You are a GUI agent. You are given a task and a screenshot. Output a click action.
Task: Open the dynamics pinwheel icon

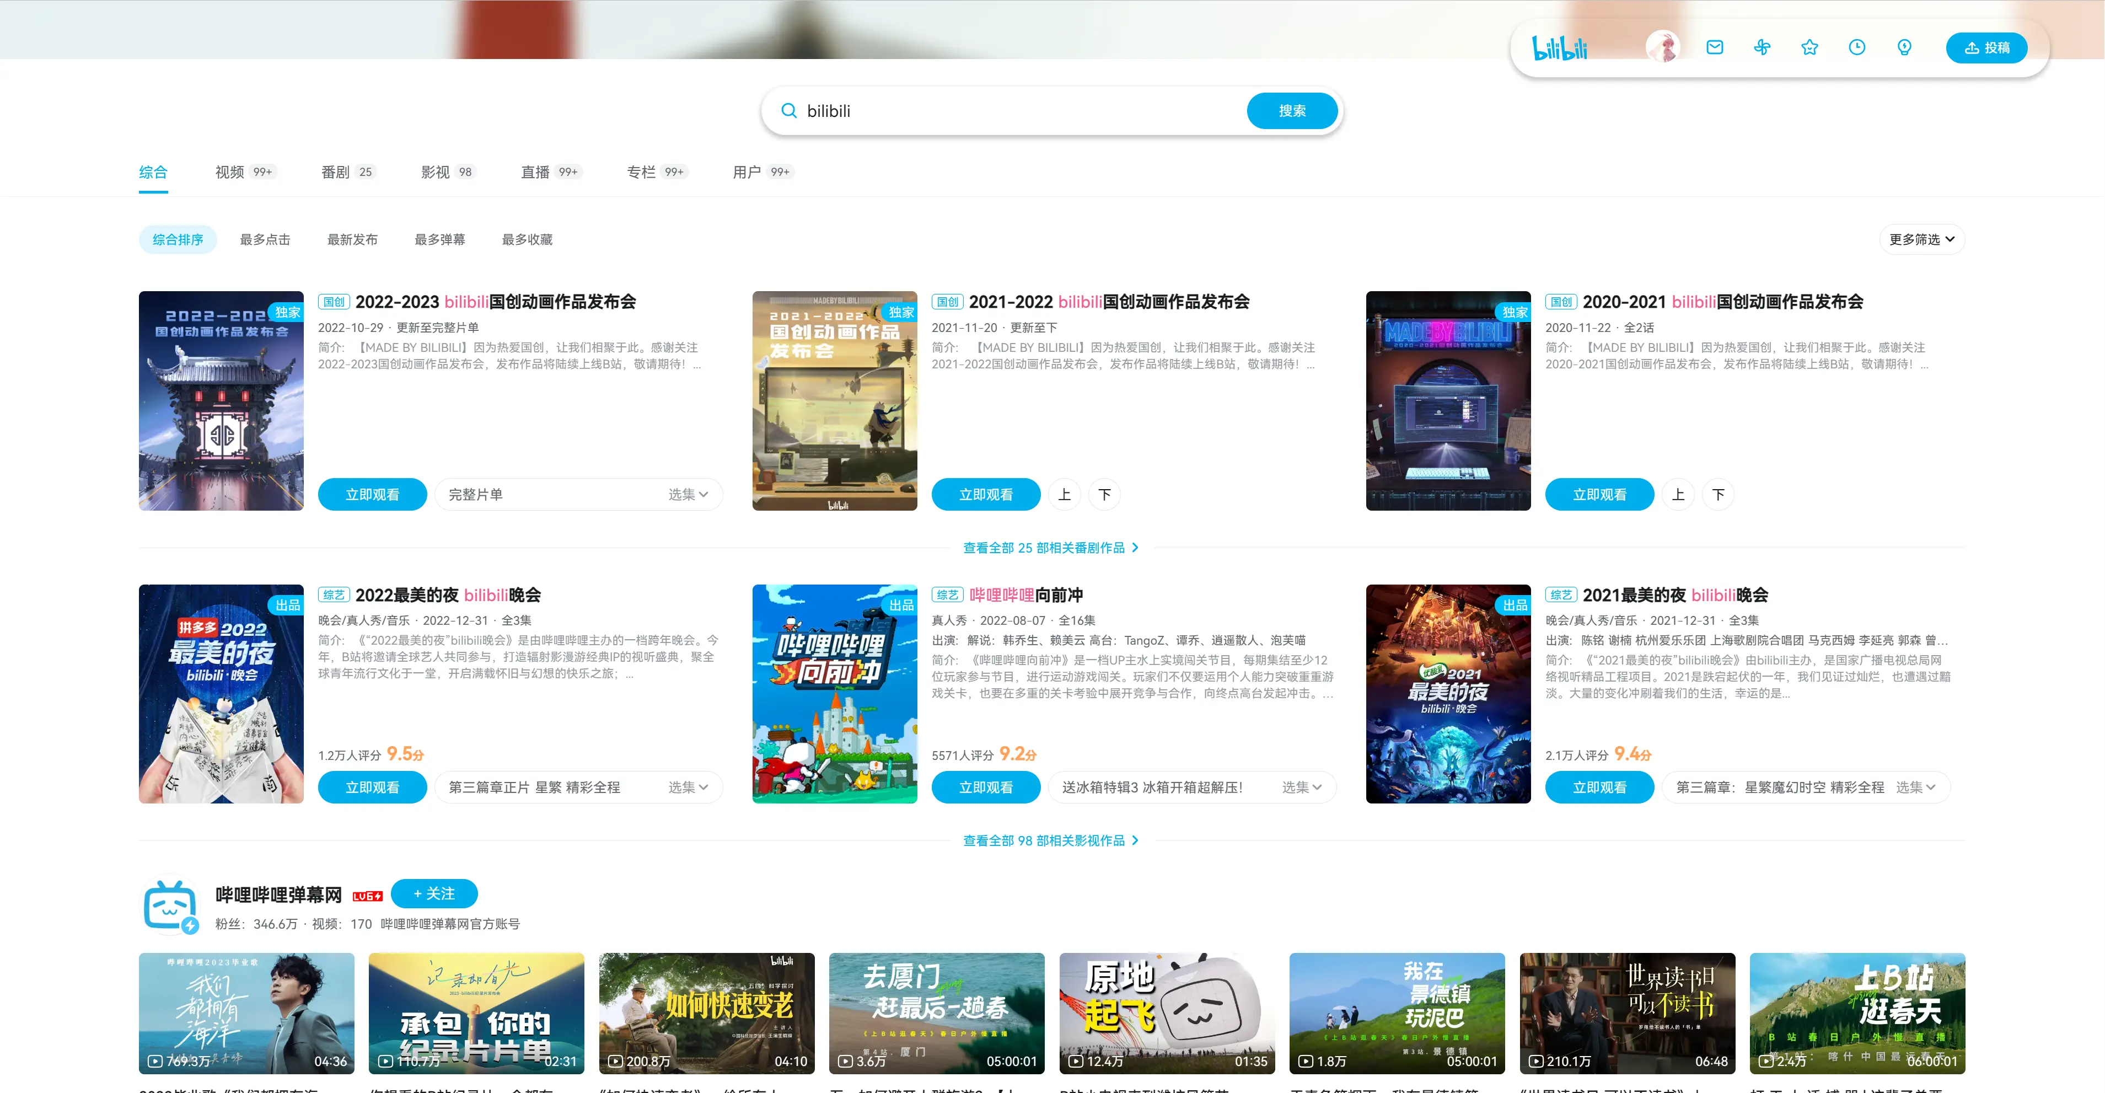[x=1762, y=47]
